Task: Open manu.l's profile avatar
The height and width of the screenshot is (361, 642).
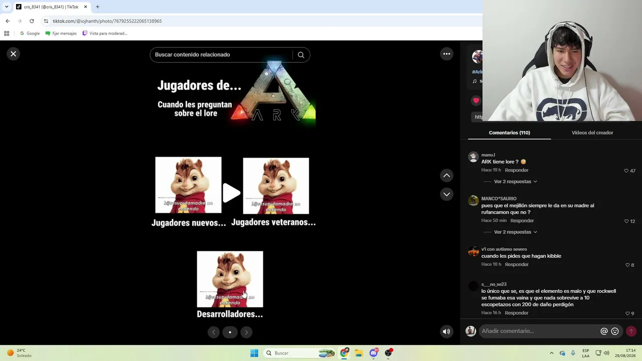Action: pos(473,157)
